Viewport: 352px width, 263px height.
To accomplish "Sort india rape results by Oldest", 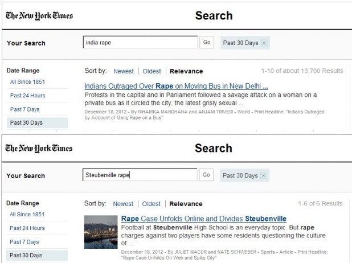I will (152, 71).
